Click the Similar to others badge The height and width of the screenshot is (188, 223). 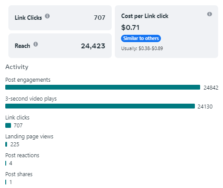click(x=141, y=38)
